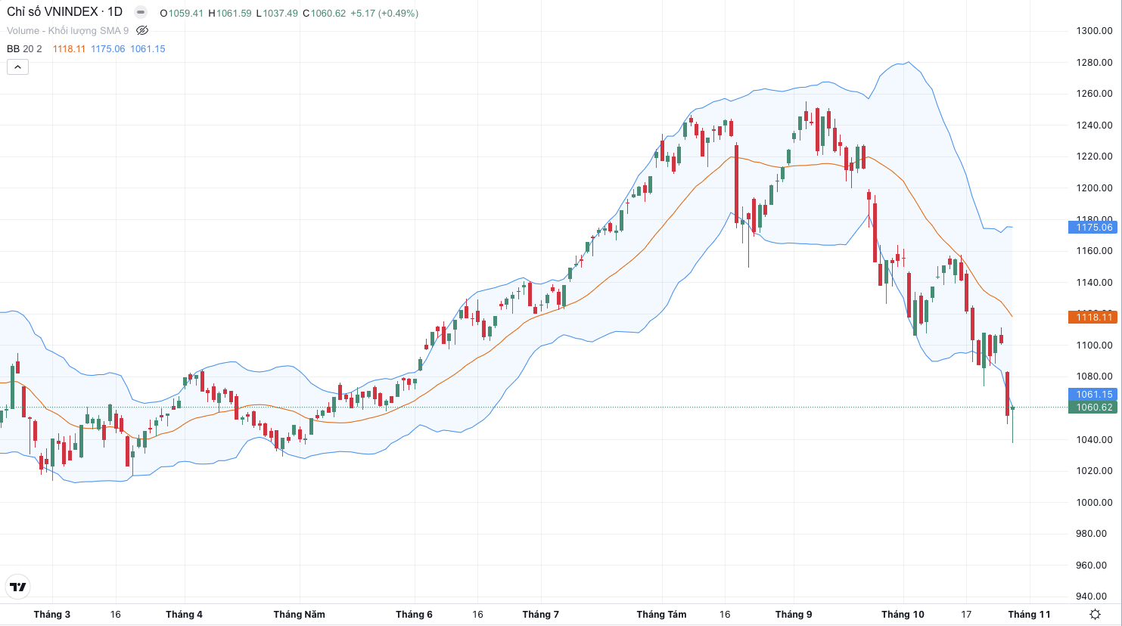Open chart settings gear on the time axis
1122x626 pixels.
point(1095,615)
